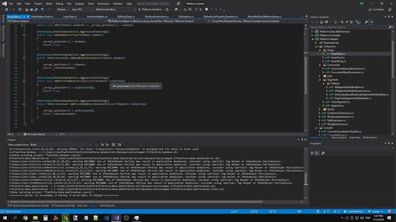Click the restart/refresh icon next to Start
This screenshot has height=222, width=396.
pos(167,10)
